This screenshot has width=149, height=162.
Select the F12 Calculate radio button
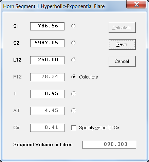(x=73, y=77)
